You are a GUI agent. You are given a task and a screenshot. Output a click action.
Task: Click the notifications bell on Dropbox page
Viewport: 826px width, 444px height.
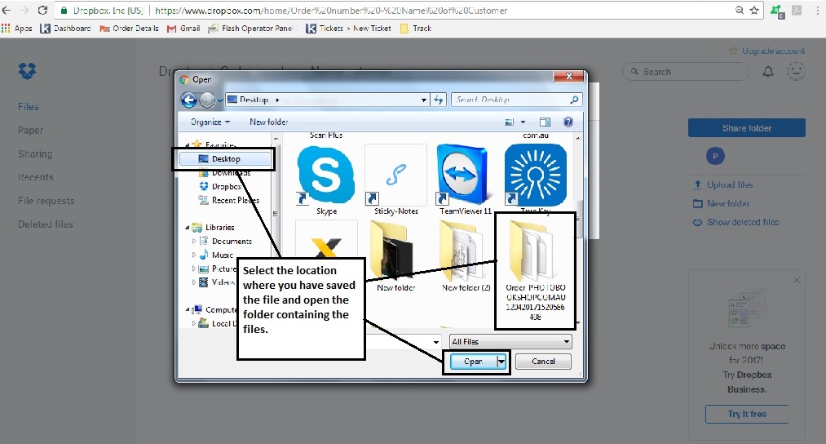[x=768, y=72]
